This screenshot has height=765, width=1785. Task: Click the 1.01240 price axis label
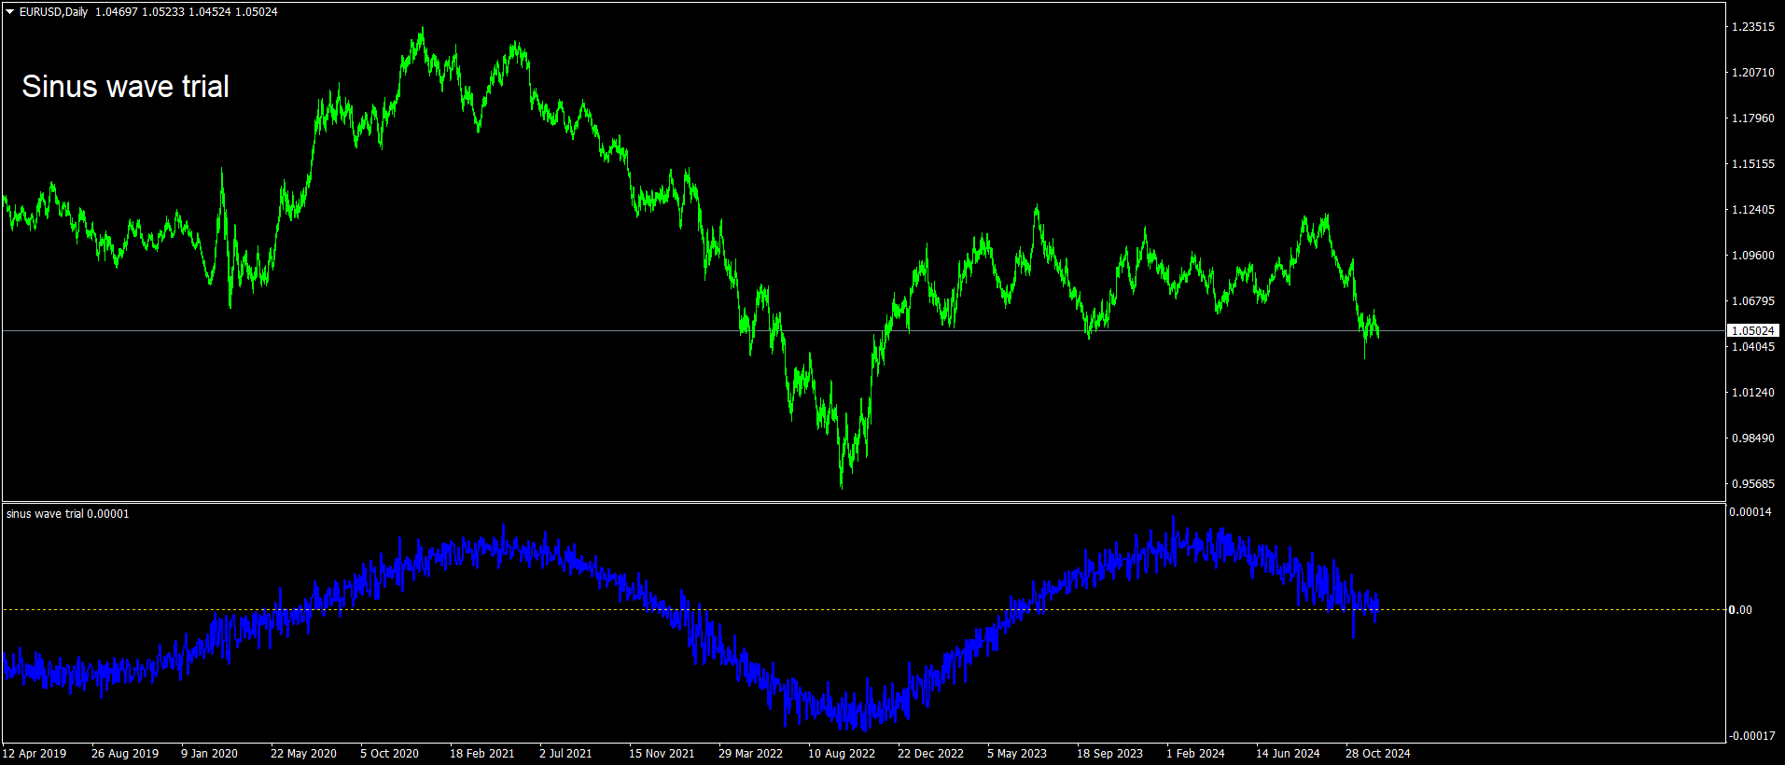tap(1753, 393)
